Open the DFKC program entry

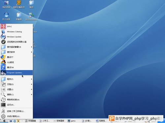coord(16,27)
